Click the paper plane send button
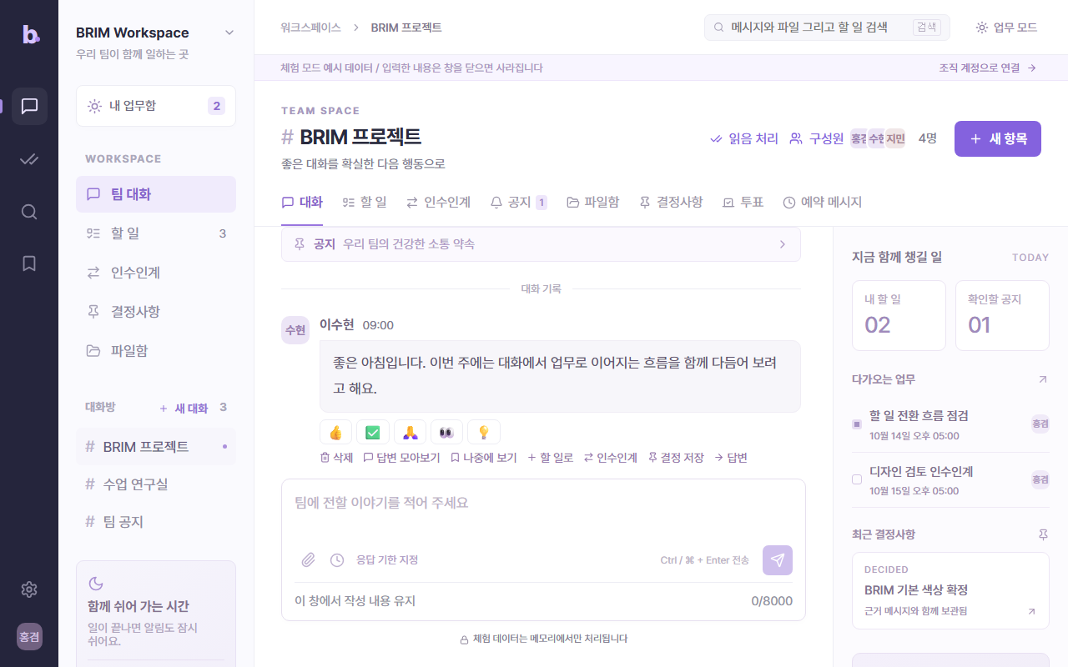 [778, 560]
